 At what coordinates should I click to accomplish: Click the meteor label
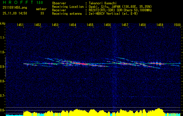point(41,9)
